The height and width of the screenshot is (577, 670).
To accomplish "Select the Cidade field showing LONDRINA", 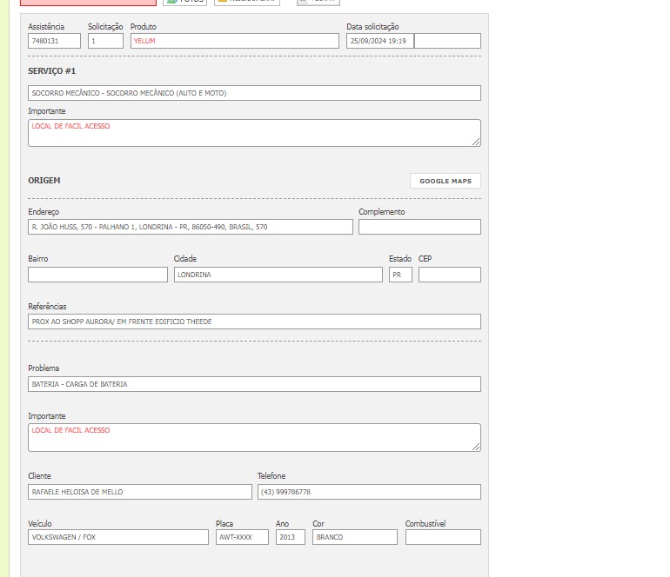I will pyautogui.click(x=278, y=275).
